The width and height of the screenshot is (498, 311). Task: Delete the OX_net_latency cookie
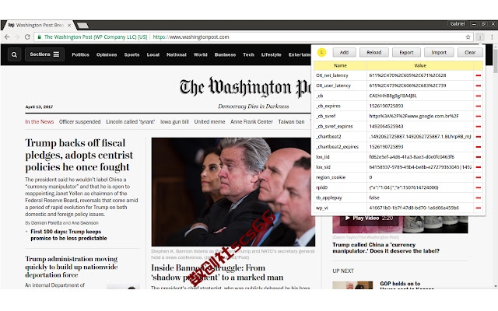[478, 75]
